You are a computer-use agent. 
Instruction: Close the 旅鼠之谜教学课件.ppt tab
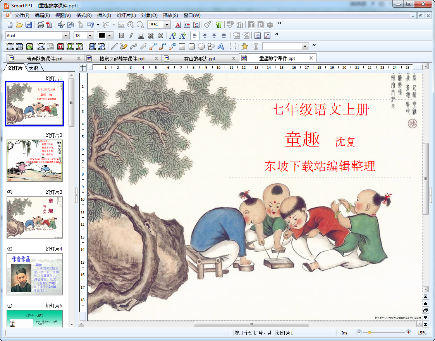[156, 58]
